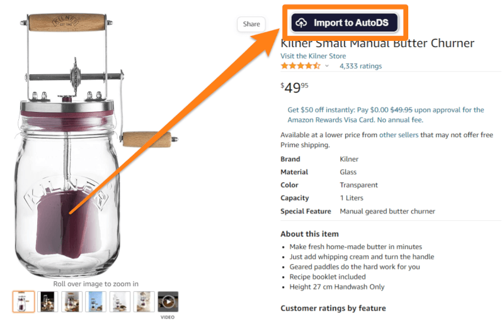Select the third product thumbnail

pyautogui.click(x=72, y=301)
